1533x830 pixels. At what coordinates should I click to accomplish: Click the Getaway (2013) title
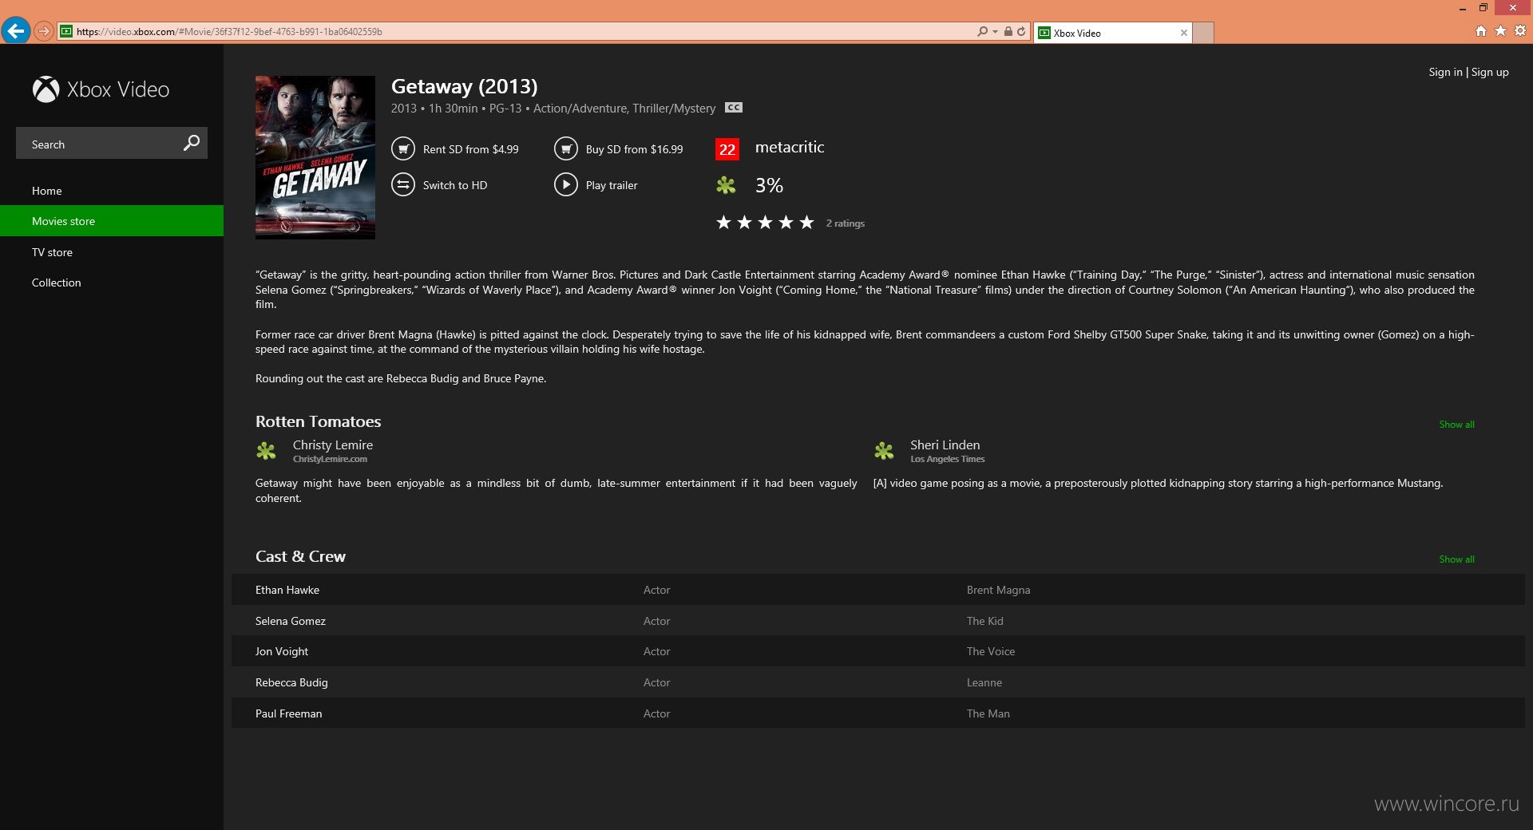pyautogui.click(x=465, y=86)
